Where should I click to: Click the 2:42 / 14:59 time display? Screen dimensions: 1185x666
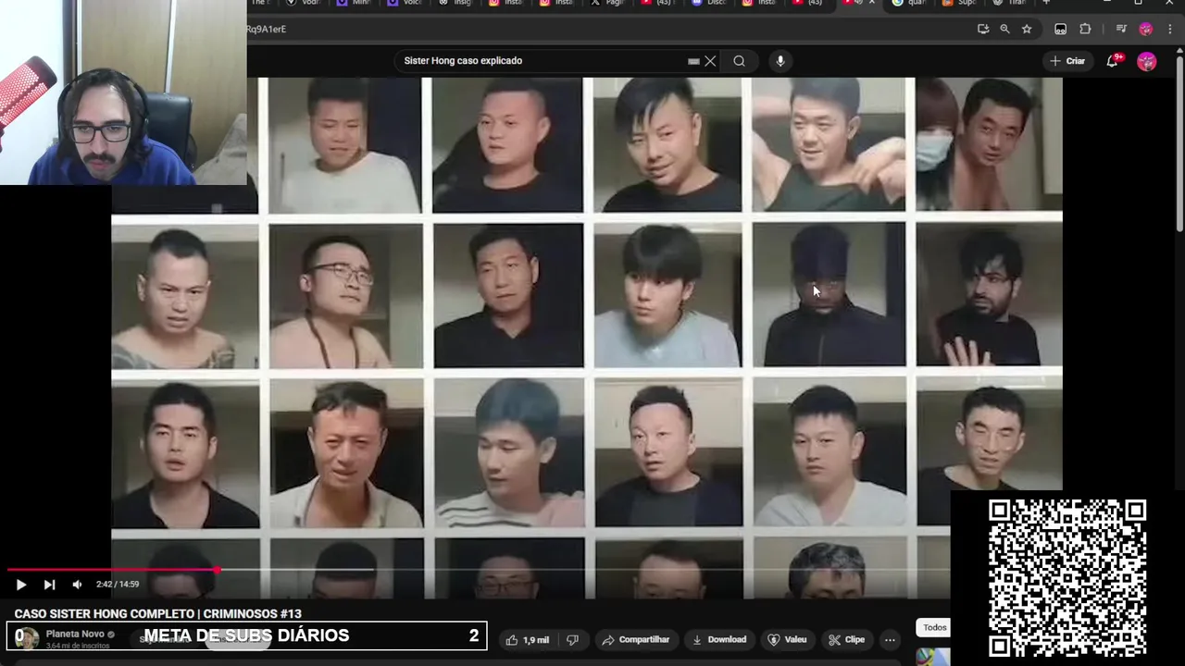click(x=118, y=585)
